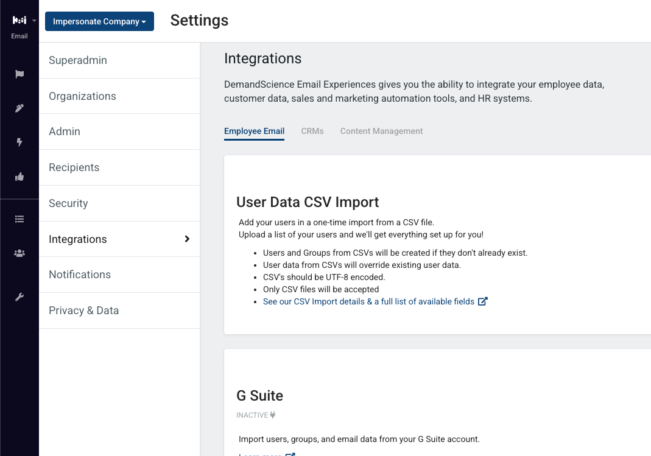
Task: Switch to the CRMs tab
Action: 312,131
